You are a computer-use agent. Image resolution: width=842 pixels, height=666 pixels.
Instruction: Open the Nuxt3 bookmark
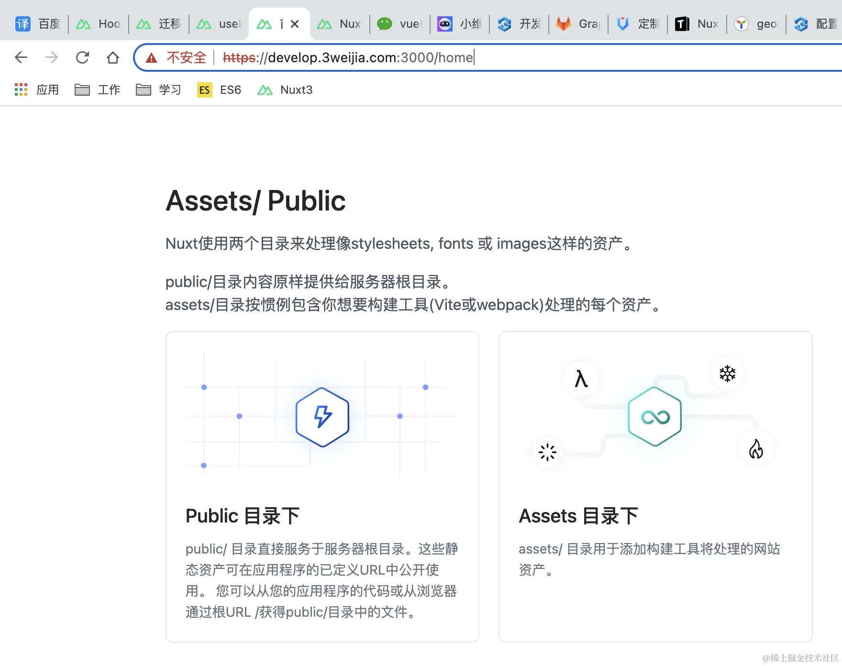click(285, 90)
